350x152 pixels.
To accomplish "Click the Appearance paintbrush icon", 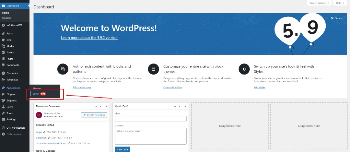I will [x=3, y=88].
